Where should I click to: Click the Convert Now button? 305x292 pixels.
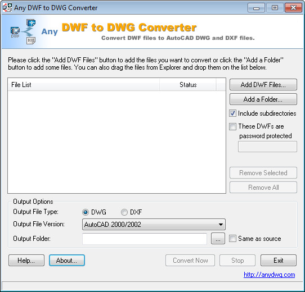[190, 261]
